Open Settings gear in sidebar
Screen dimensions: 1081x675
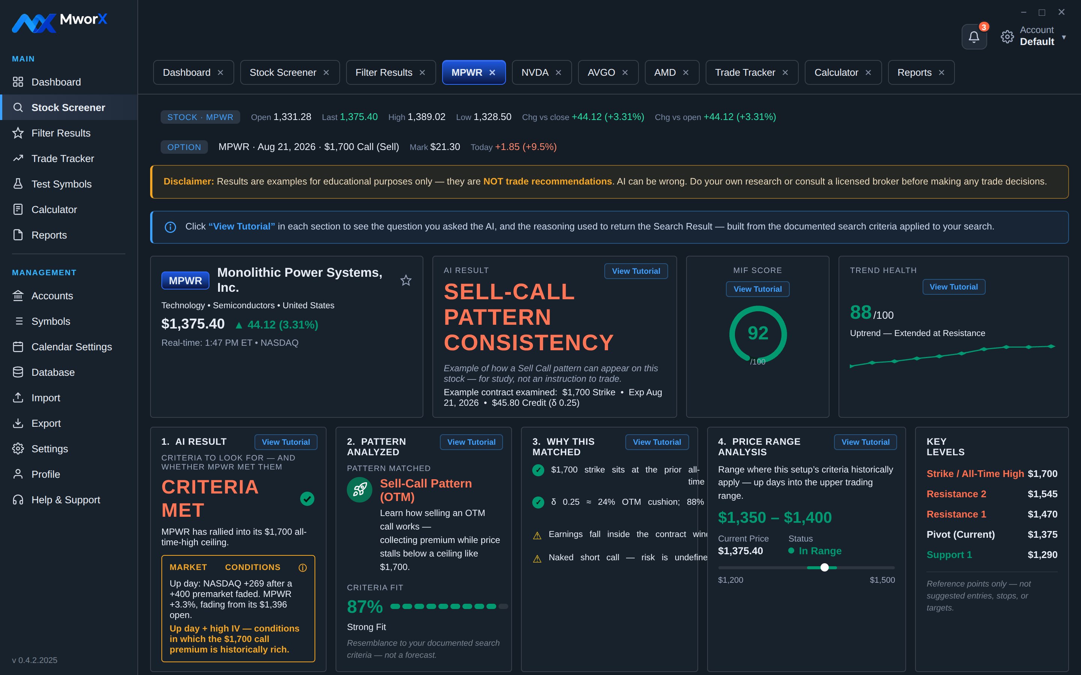[x=18, y=448]
